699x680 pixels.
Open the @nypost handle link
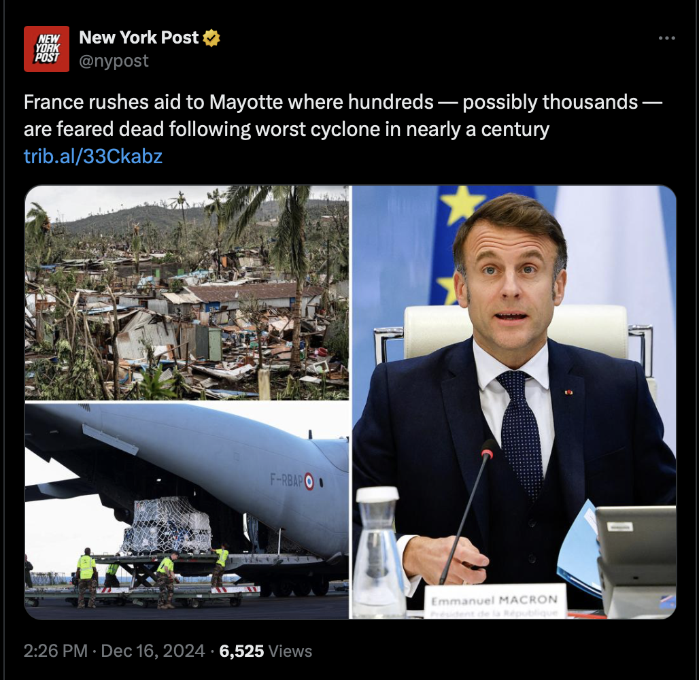[114, 61]
